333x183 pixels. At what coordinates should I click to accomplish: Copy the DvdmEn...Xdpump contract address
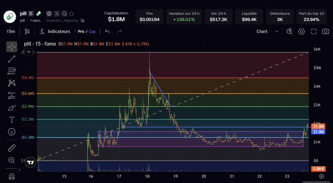[x=82, y=21]
